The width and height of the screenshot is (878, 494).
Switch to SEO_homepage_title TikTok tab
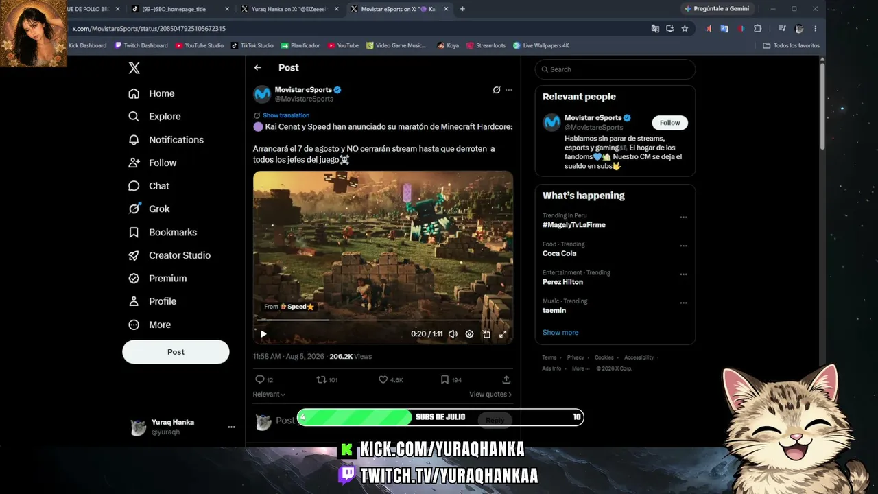click(x=178, y=9)
